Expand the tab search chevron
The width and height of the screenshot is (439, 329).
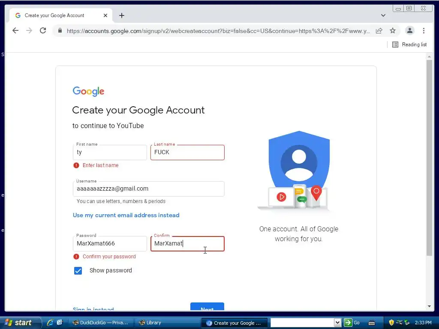click(383, 15)
